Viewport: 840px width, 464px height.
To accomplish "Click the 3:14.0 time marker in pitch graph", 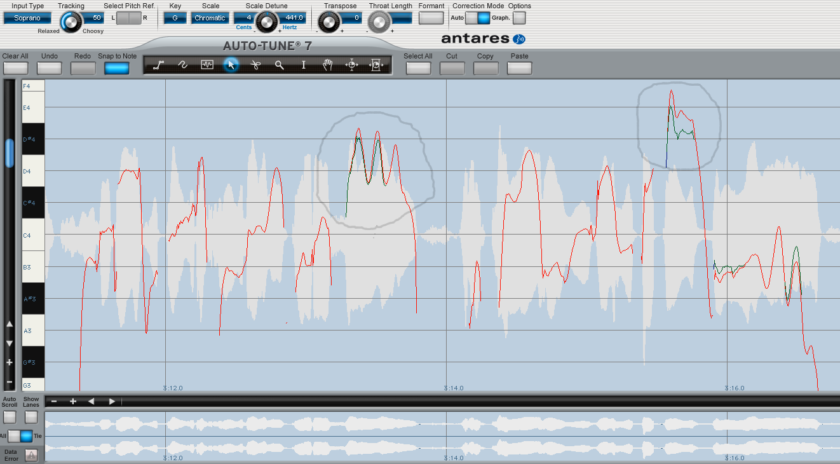I will point(454,387).
